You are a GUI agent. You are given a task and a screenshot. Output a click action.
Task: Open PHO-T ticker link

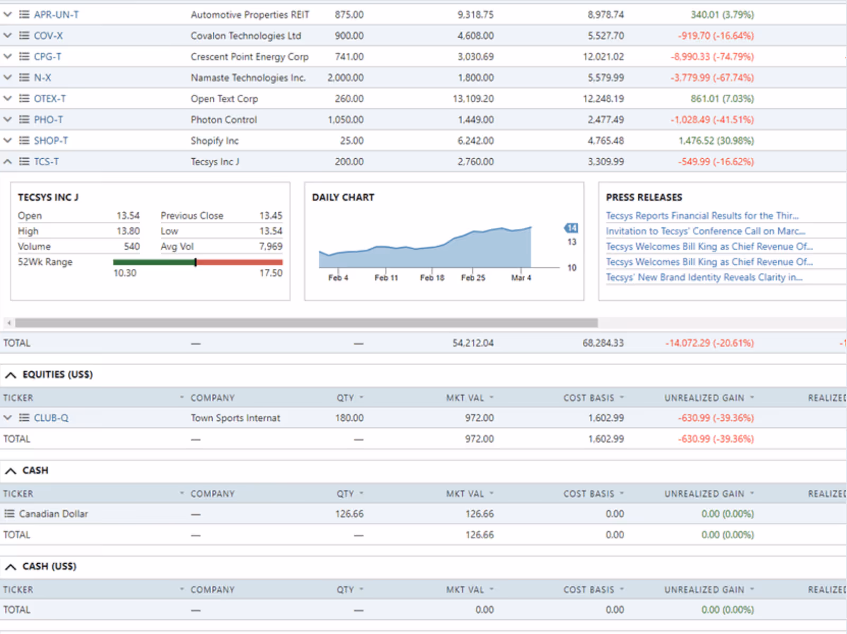[48, 120]
